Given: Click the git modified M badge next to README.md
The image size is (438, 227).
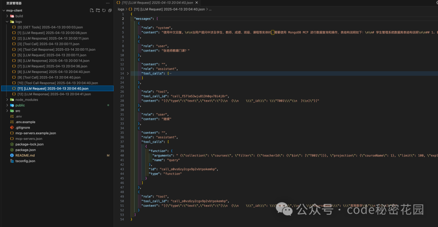Looking at the screenshot, I should click(108, 156).
